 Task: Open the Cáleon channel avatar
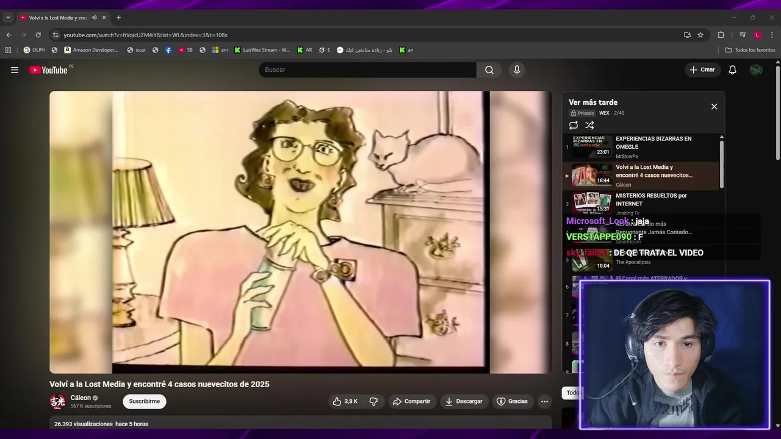point(57,401)
